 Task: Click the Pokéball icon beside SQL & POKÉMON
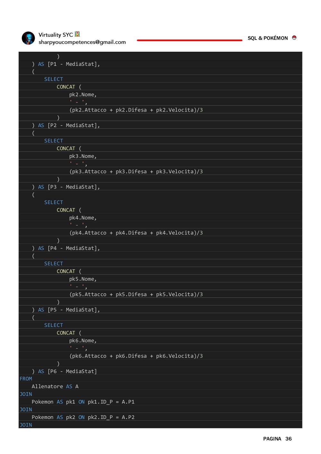(294, 38)
